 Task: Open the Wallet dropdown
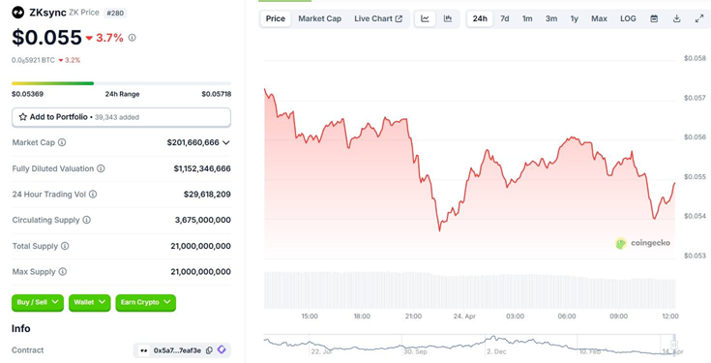[89, 302]
